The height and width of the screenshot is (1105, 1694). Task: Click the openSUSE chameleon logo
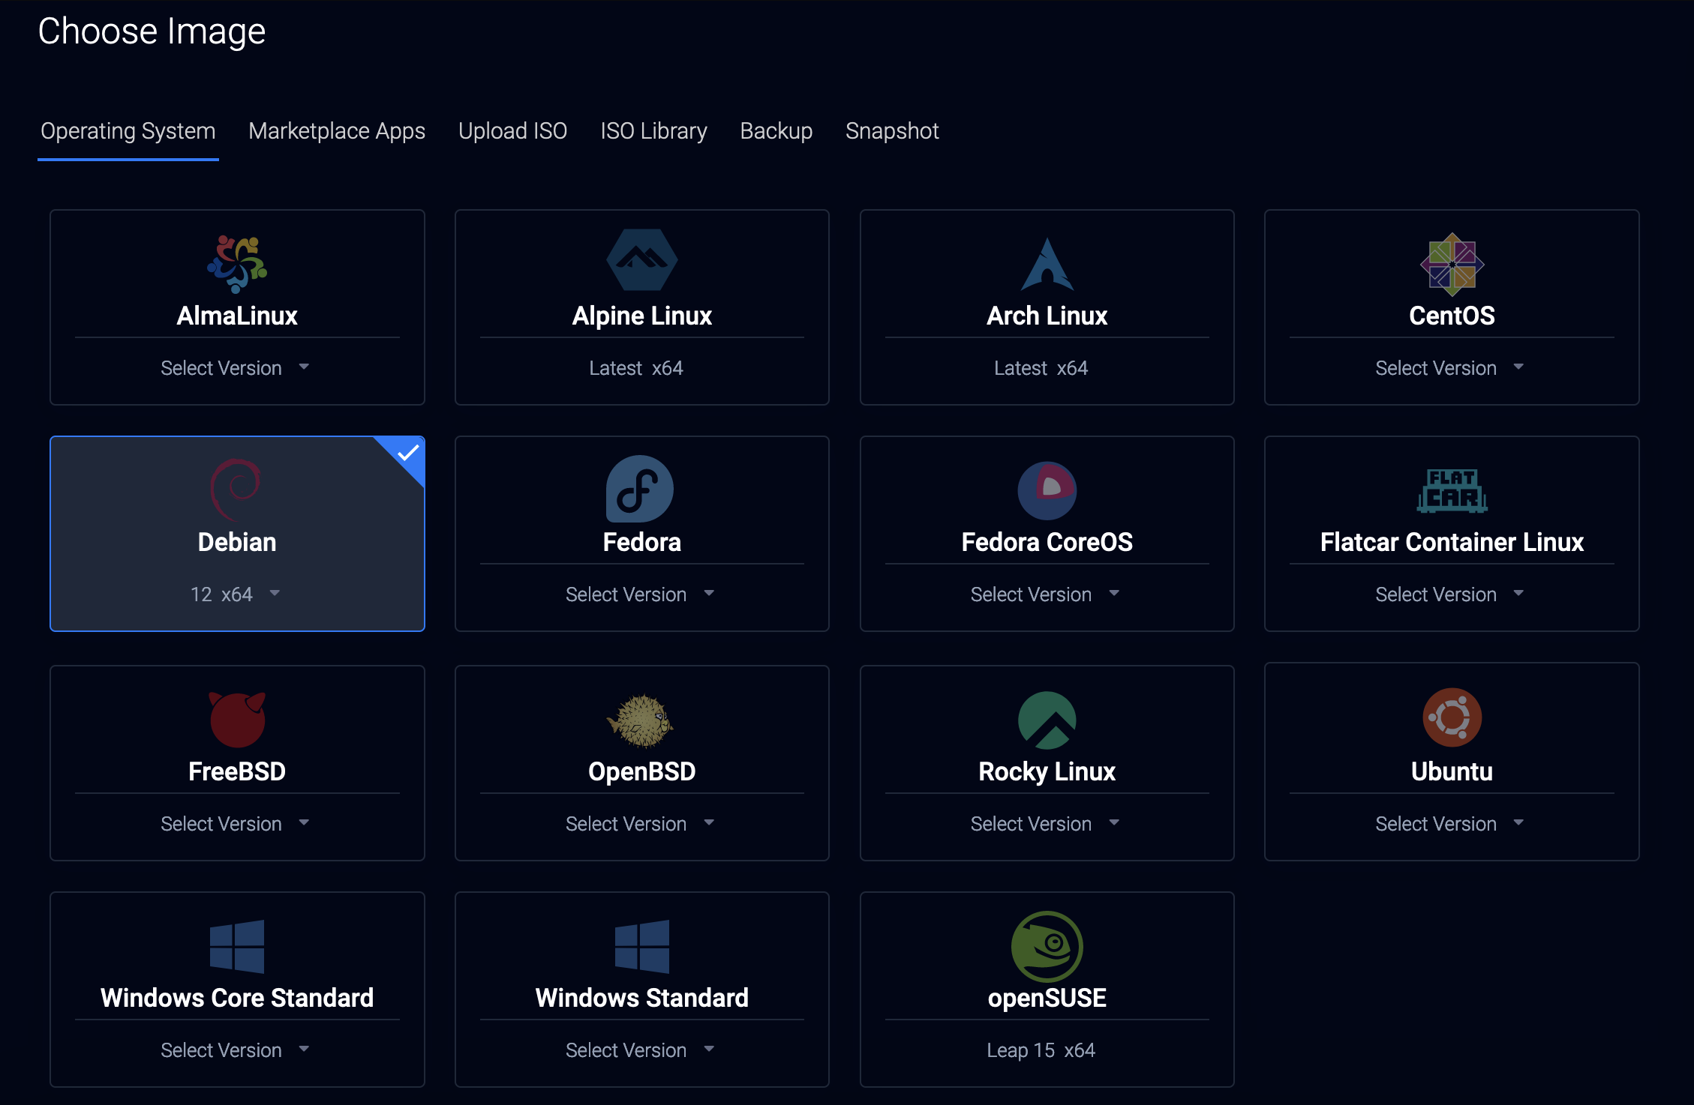(x=1047, y=947)
